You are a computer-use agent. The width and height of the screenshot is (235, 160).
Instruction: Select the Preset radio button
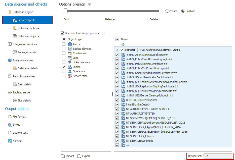(166, 11)
